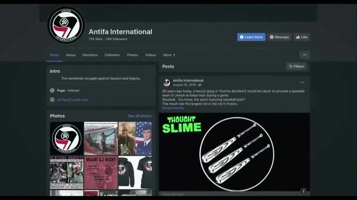
Task: Open the hoodie and t-shirt merch thumbnail
Action: tap(135, 172)
